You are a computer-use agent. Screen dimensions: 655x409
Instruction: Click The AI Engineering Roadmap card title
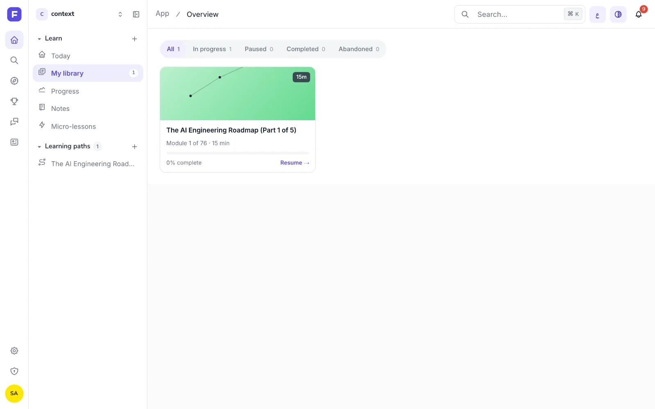click(x=231, y=130)
